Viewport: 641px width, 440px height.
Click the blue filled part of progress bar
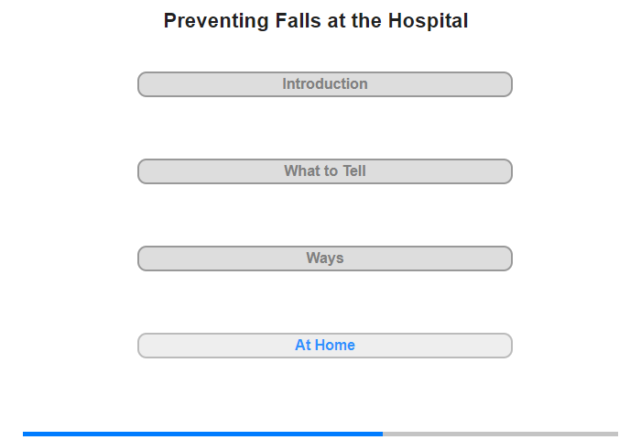pyautogui.click(x=201, y=434)
